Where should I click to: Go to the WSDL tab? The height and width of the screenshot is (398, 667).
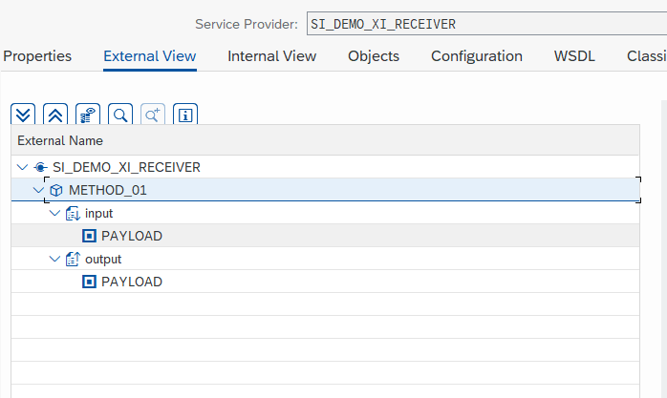tap(574, 55)
